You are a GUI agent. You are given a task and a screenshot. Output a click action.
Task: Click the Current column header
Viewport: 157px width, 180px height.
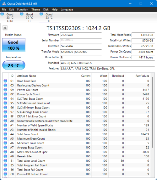pos(83,76)
